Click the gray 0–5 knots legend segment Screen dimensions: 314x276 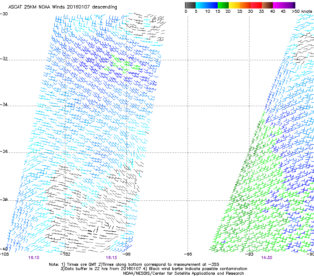[x=190, y=5]
